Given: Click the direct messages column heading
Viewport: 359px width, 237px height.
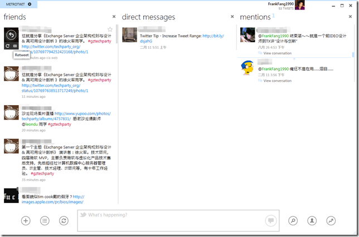Looking at the screenshot, I should (x=148, y=17).
